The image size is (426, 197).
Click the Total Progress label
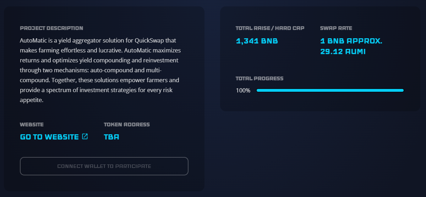pos(260,78)
